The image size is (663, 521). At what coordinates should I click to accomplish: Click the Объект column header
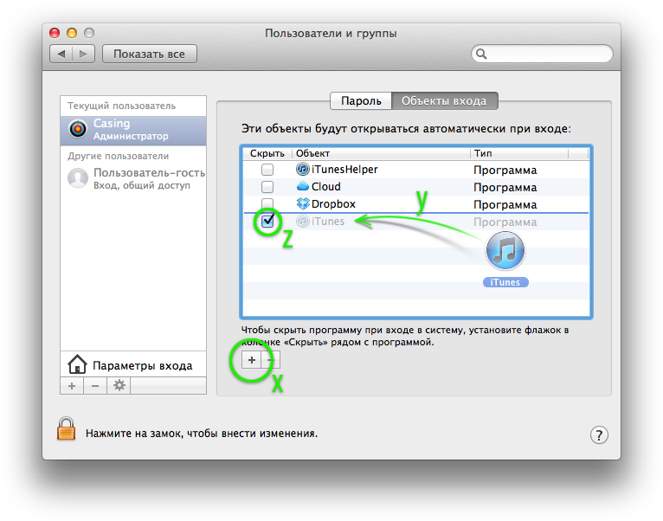381,153
